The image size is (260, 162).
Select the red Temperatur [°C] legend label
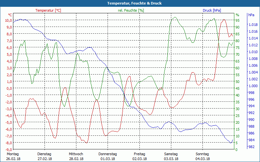click(x=48, y=10)
